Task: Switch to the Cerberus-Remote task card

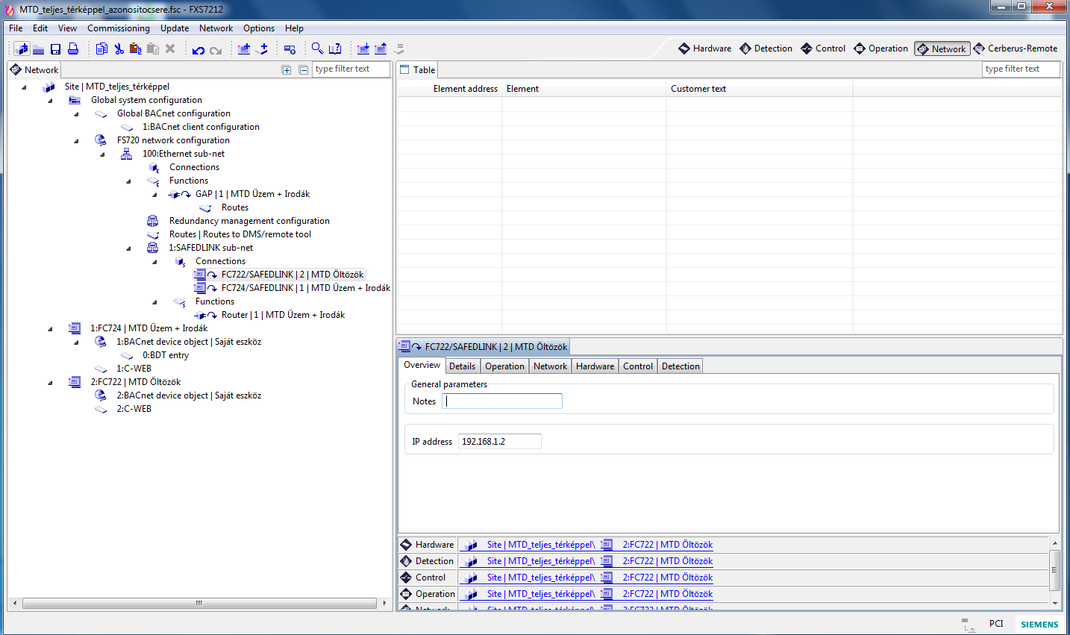Action: click(1015, 49)
